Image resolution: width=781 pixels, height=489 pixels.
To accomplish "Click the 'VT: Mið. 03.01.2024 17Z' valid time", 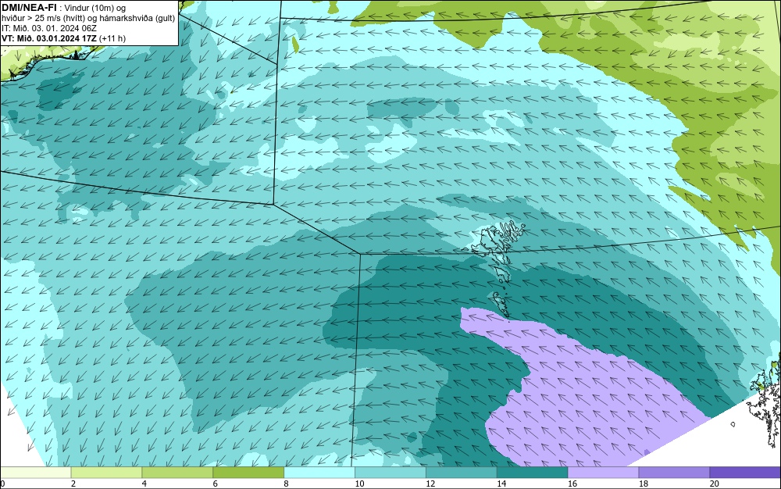I will tap(49, 37).
